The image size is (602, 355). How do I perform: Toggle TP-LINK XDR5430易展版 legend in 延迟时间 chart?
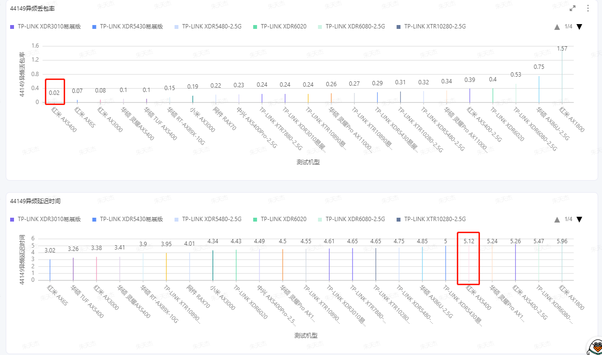point(127,219)
